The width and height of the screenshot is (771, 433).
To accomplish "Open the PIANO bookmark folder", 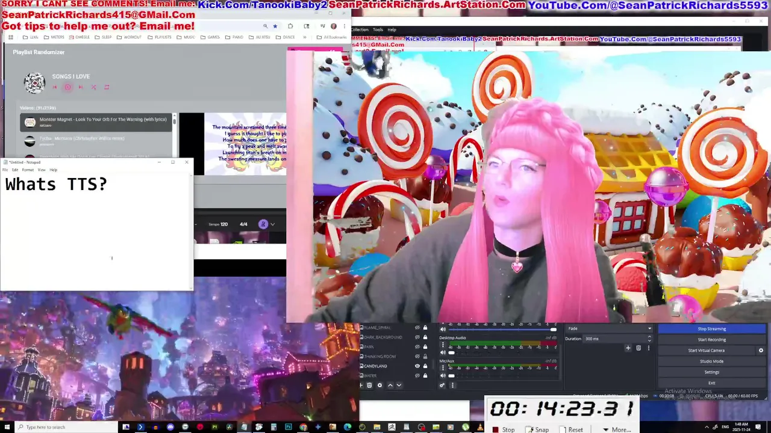I will coord(234,37).
